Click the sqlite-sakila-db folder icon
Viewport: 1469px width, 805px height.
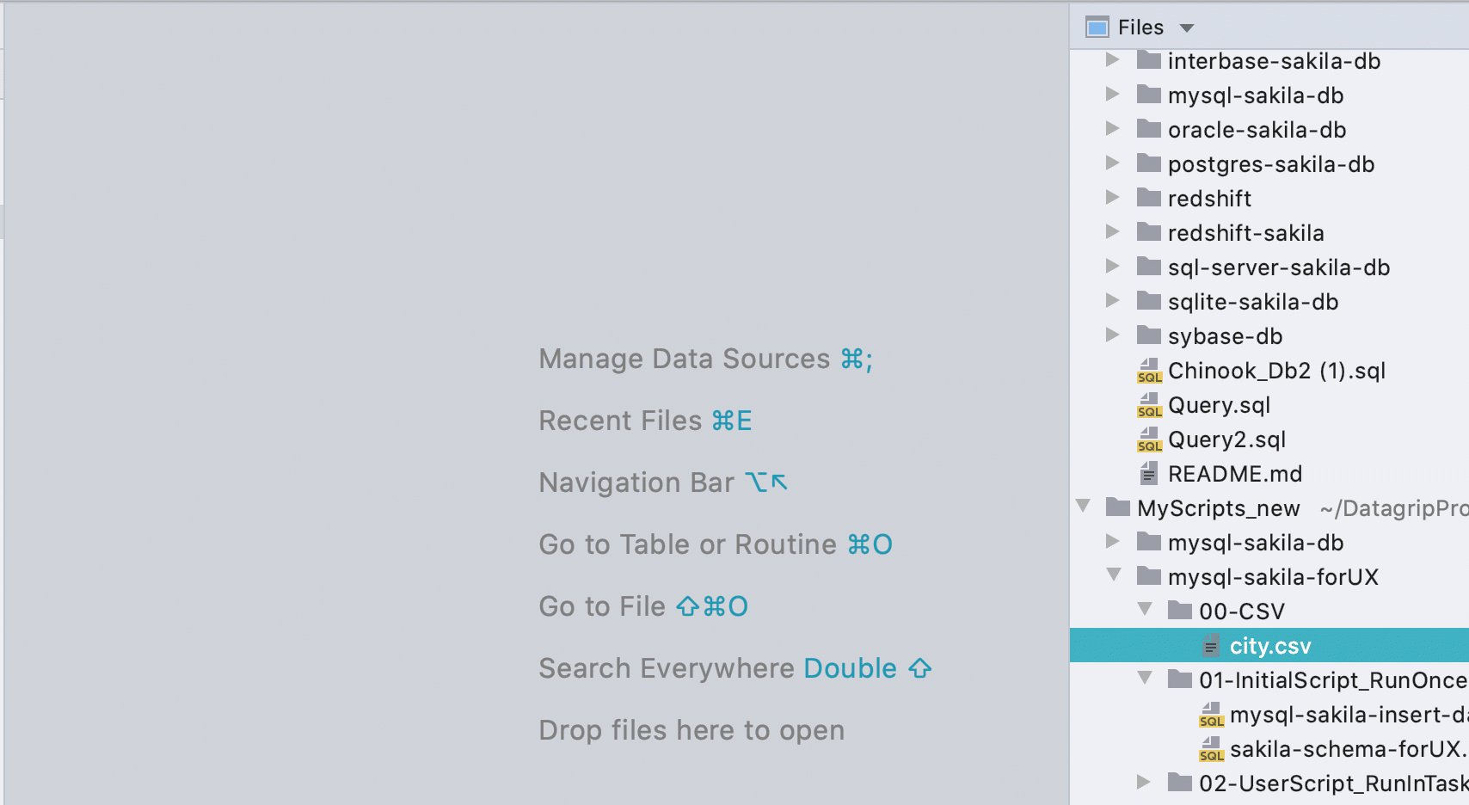[x=1149, y=301]
